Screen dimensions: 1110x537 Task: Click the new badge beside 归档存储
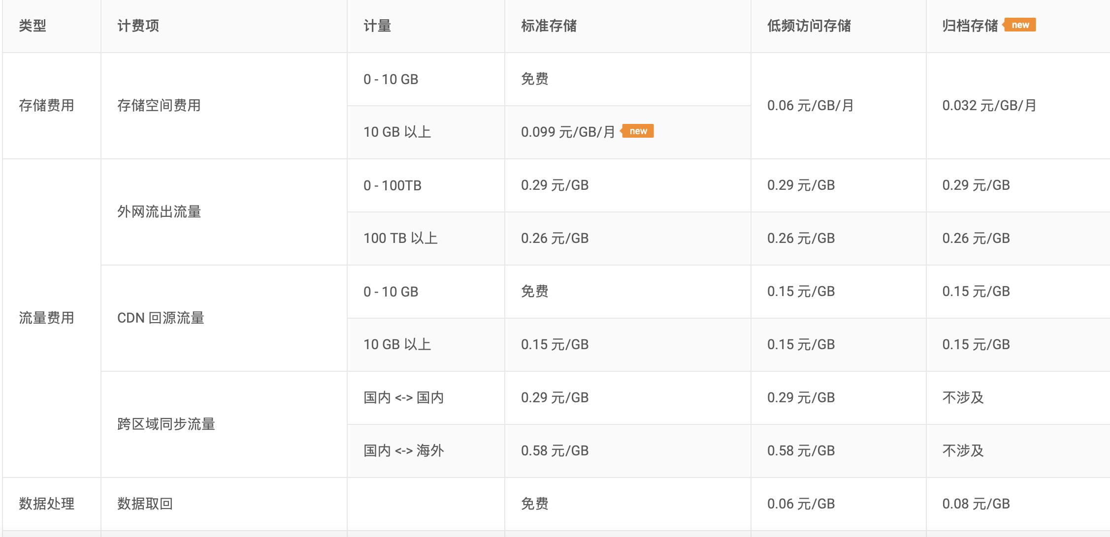tap(1020, 25)
